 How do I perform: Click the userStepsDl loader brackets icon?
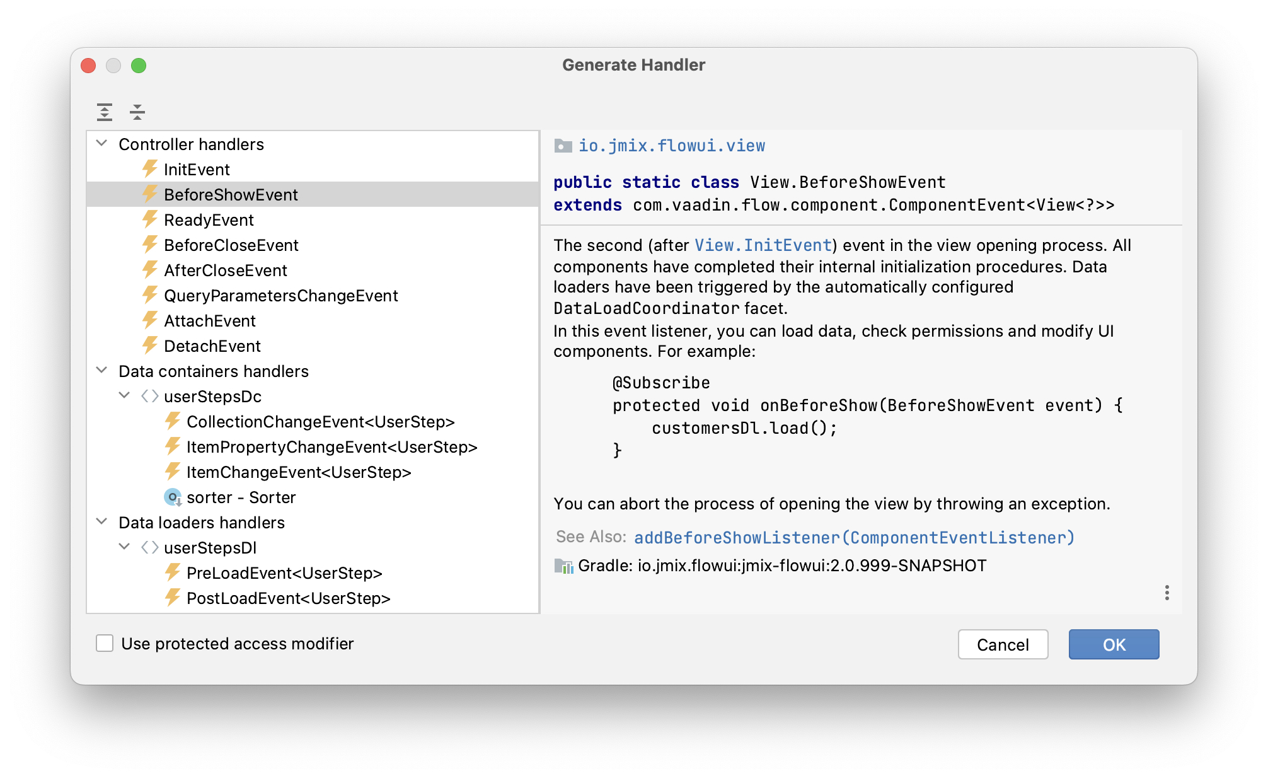pyautogui.click(x=149, y=547)
